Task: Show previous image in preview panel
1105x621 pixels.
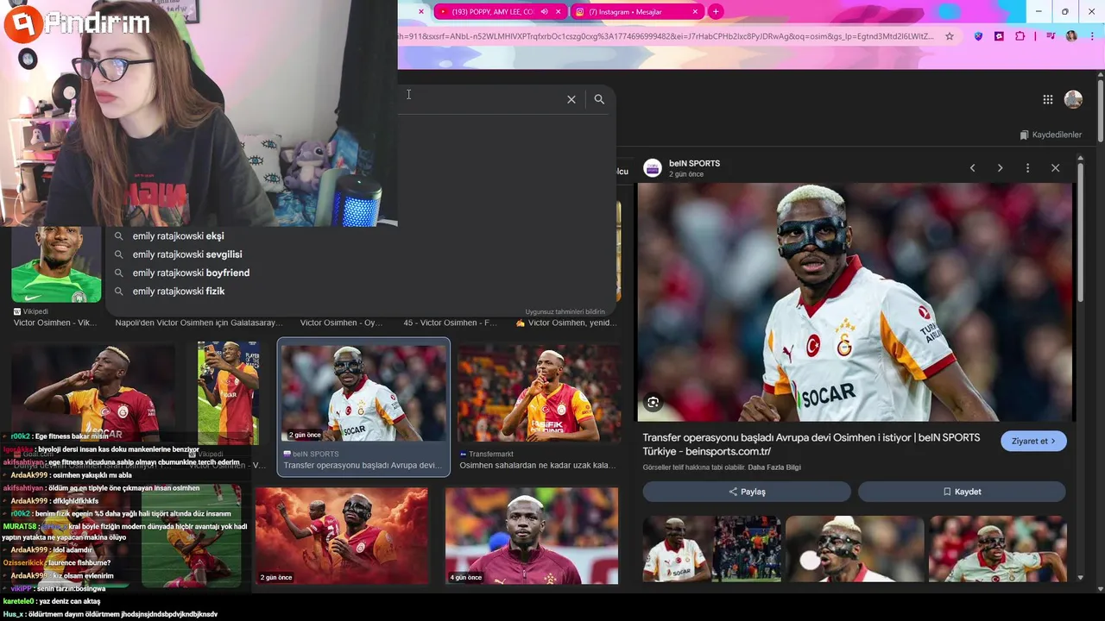Action: pyautogui.click(x=972, y=168)
